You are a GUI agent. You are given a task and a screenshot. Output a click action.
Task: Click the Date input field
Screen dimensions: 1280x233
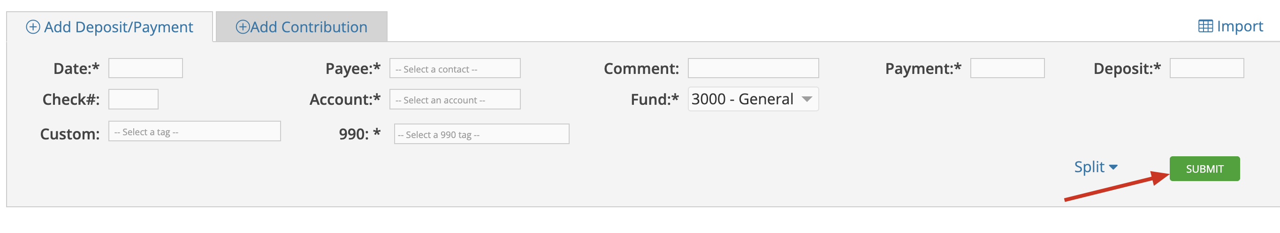click(145, 68)
